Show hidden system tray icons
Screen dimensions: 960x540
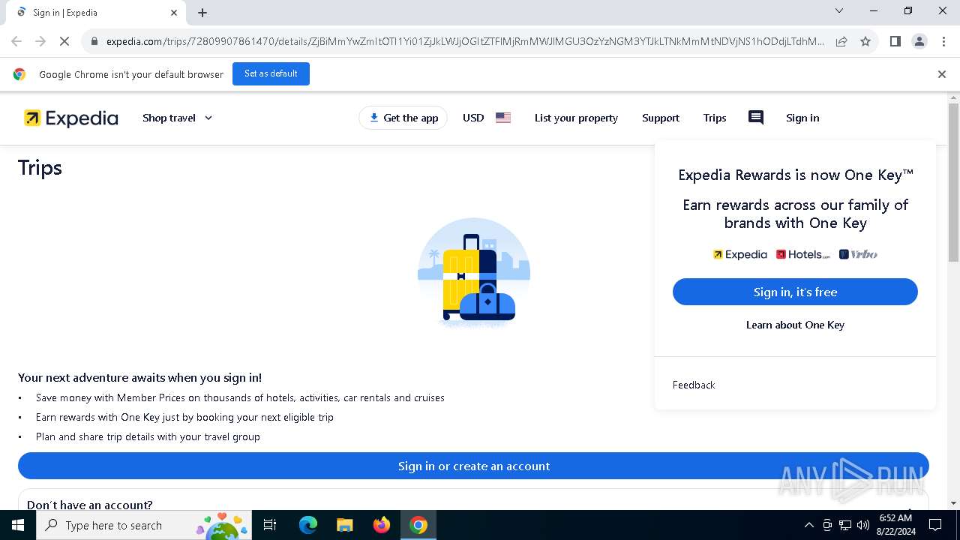pos(808,525)
